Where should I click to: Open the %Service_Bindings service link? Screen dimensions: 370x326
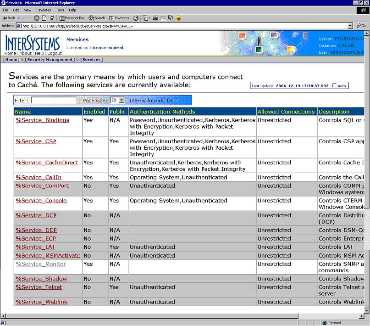tap(43, 120)
